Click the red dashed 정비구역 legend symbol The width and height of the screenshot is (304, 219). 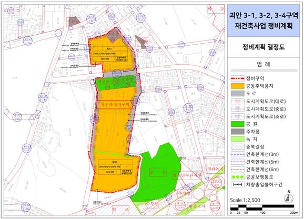click(x=238, y=78)
